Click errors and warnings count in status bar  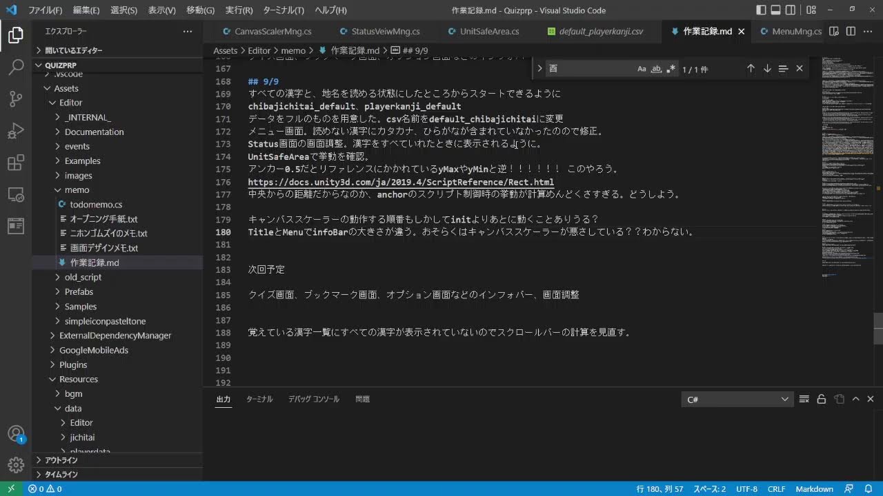click(45, 489)
